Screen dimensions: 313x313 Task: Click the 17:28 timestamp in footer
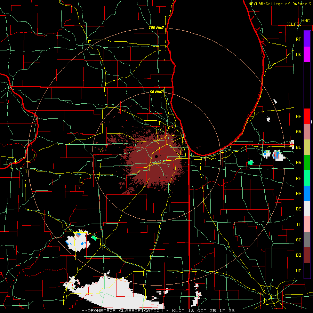pyautogui.click(x=226, y=311)
